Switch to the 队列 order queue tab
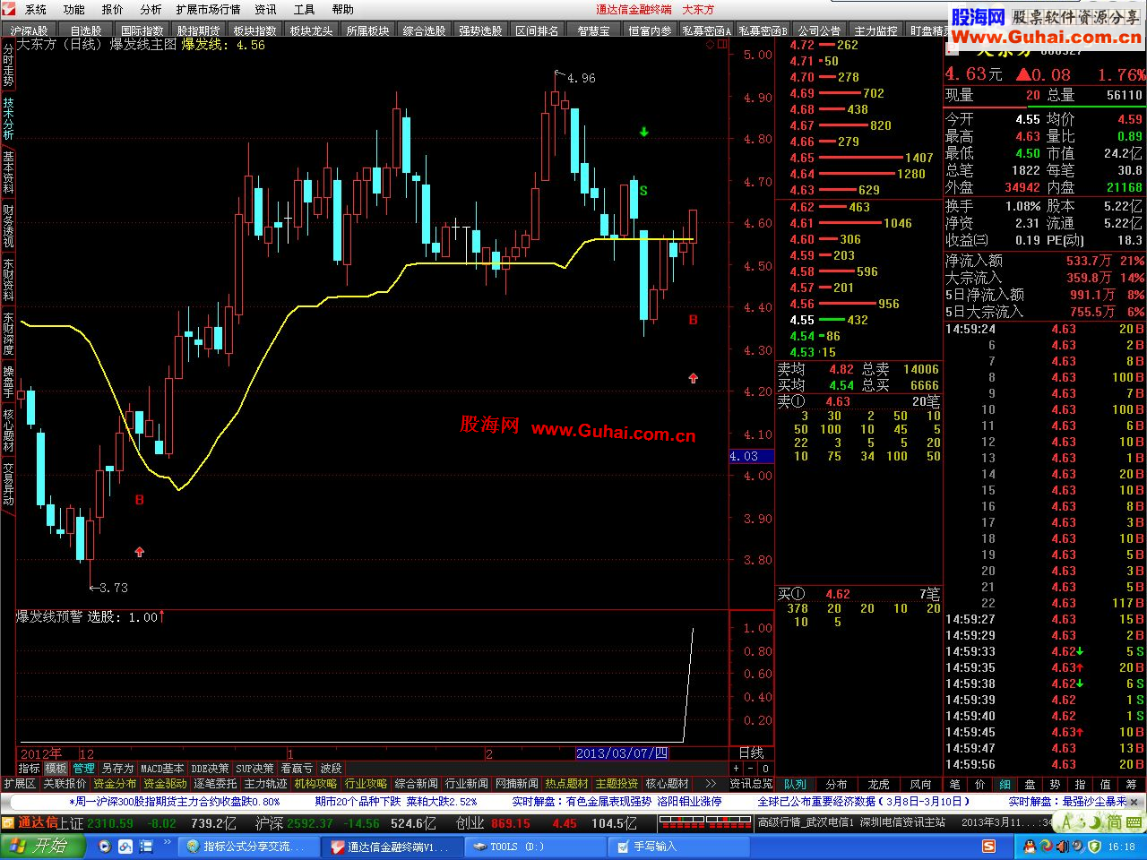 [795, 784]
